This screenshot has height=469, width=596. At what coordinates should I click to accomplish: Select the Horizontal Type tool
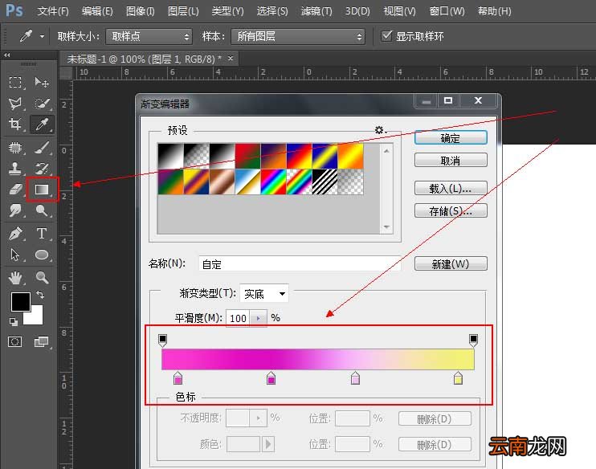pos(42,233)
